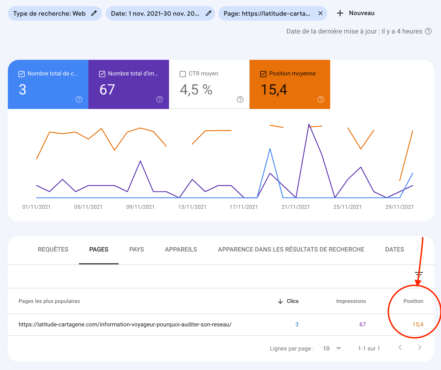Uncheck the total impressions checkbox
Screen dimensions: 441x370
102,74
